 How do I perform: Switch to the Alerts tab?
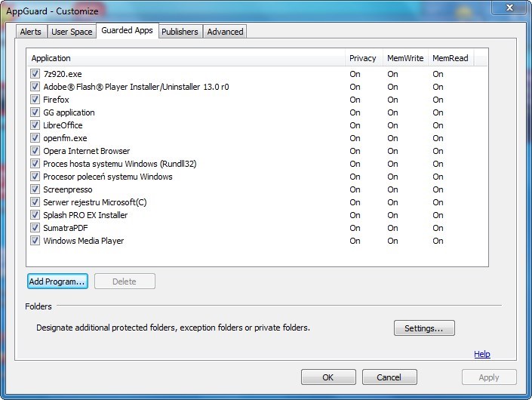tap(30, 32)
